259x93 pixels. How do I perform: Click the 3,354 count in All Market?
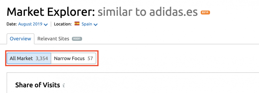click(x=42, y=59)
